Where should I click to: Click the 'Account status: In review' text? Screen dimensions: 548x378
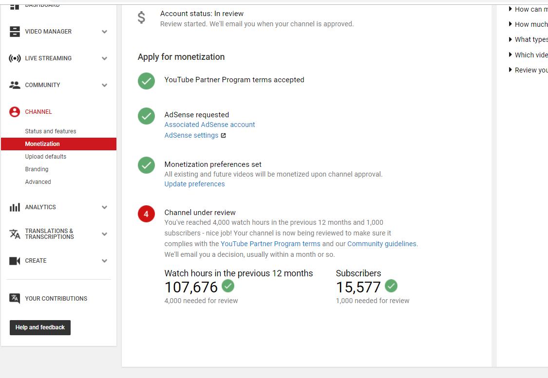coord(202,14)
